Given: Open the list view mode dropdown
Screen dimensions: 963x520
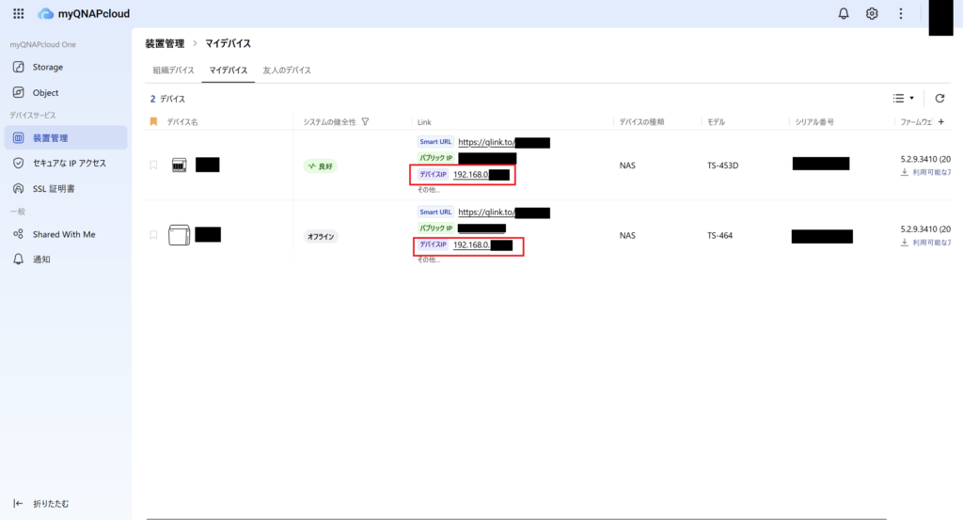Looking at the screenshot, I should [x=903, y=98].
